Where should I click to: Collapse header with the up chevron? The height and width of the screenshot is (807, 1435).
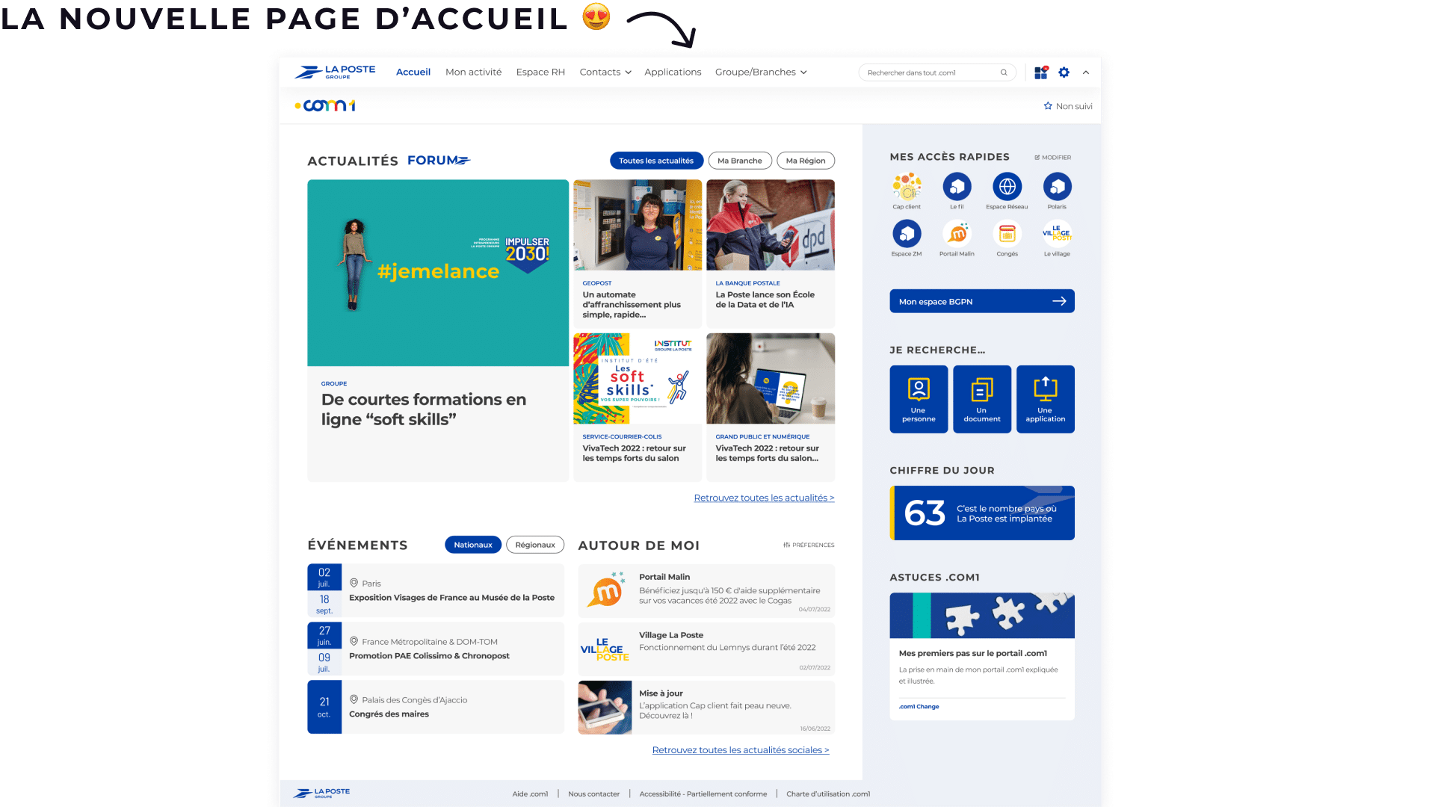pyautogui.click(x=1086, y=72)
